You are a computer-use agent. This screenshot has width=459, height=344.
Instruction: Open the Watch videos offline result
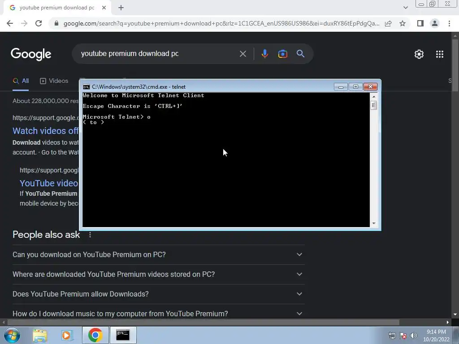pyautogui.click(x=46, y=131)
